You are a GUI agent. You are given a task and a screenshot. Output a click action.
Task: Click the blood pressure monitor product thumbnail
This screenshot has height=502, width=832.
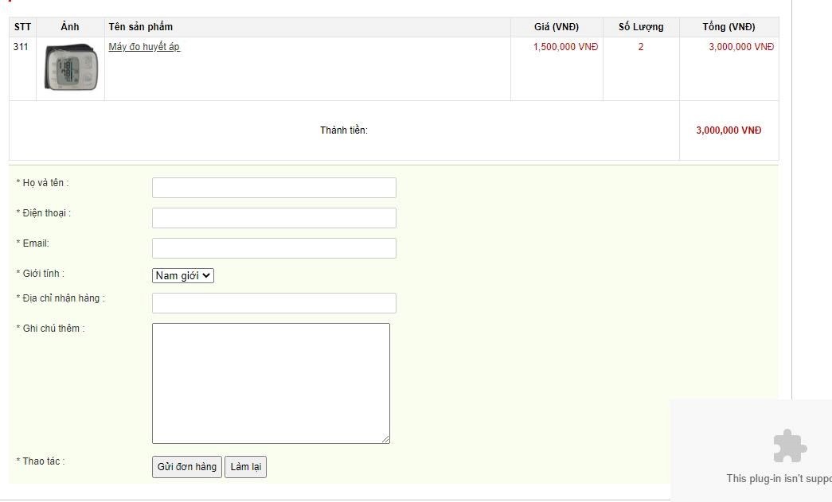coord(71,68)
